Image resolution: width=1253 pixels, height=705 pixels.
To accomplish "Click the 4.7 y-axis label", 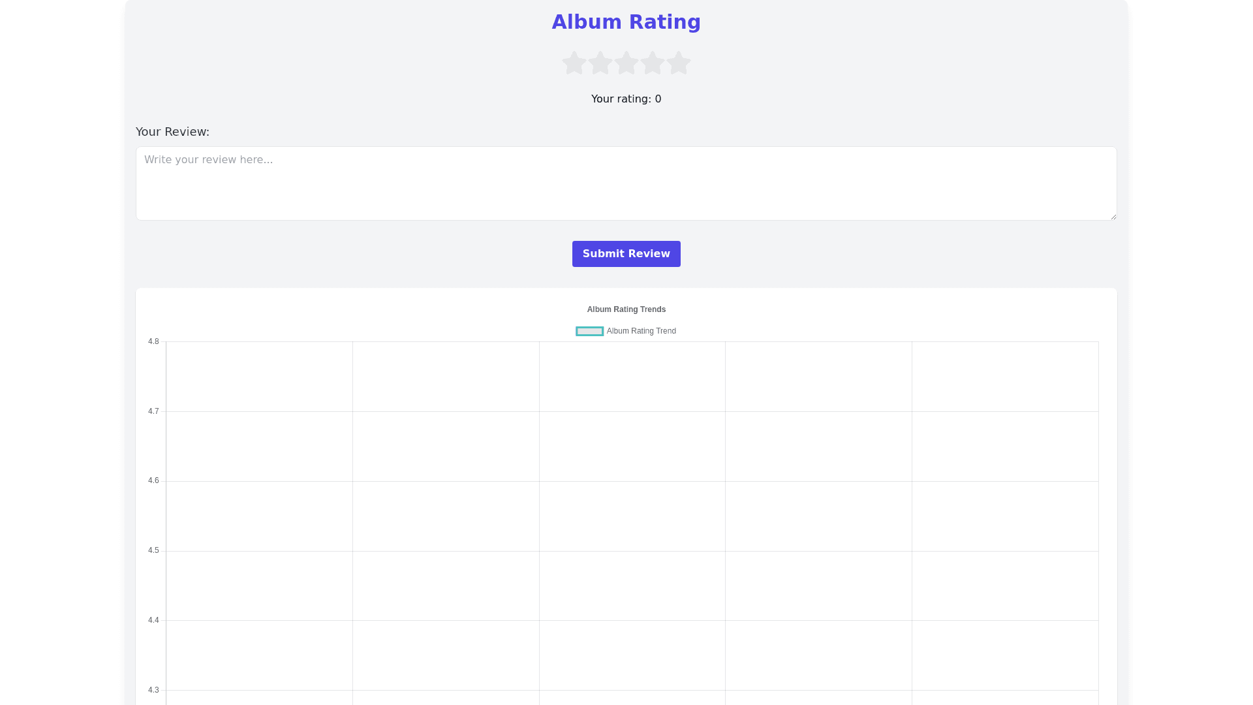I will coord(153,411).
